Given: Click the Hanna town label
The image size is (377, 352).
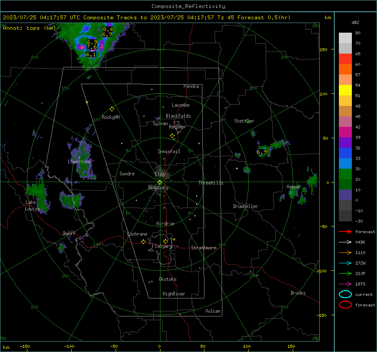Looking at the screenshot, I should (x=293, y=187).
